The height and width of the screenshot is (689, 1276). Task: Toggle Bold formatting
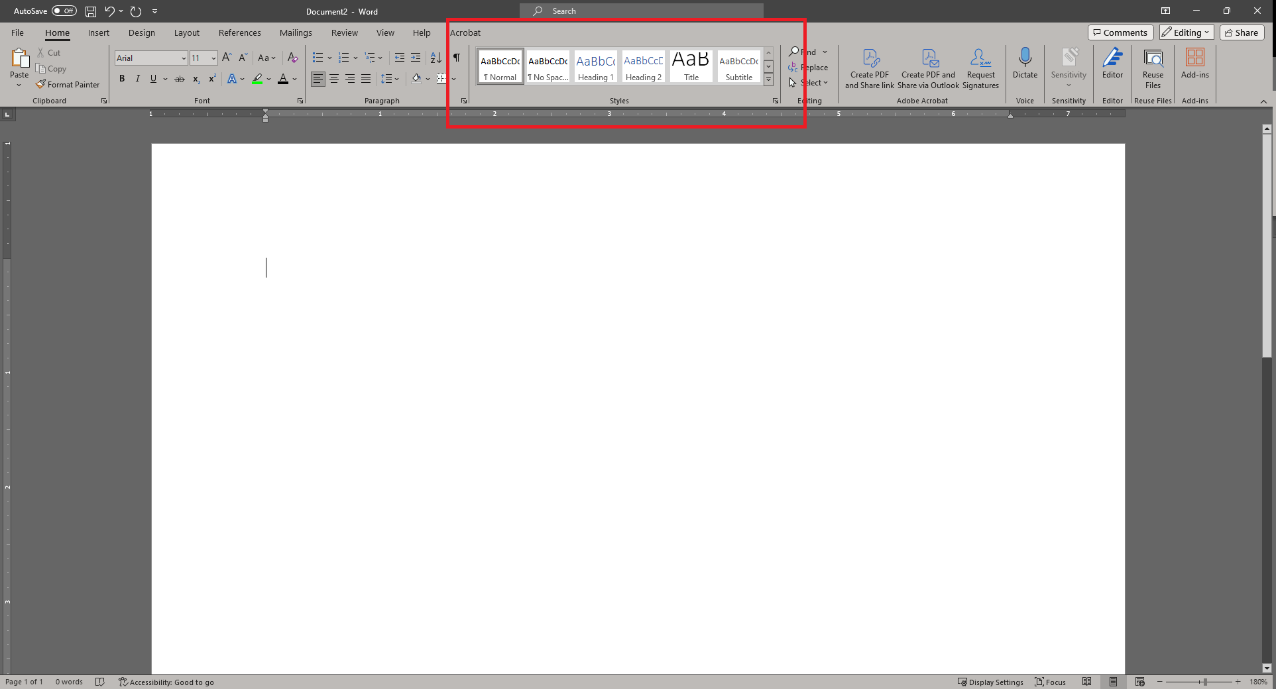[x=122, y=79]
